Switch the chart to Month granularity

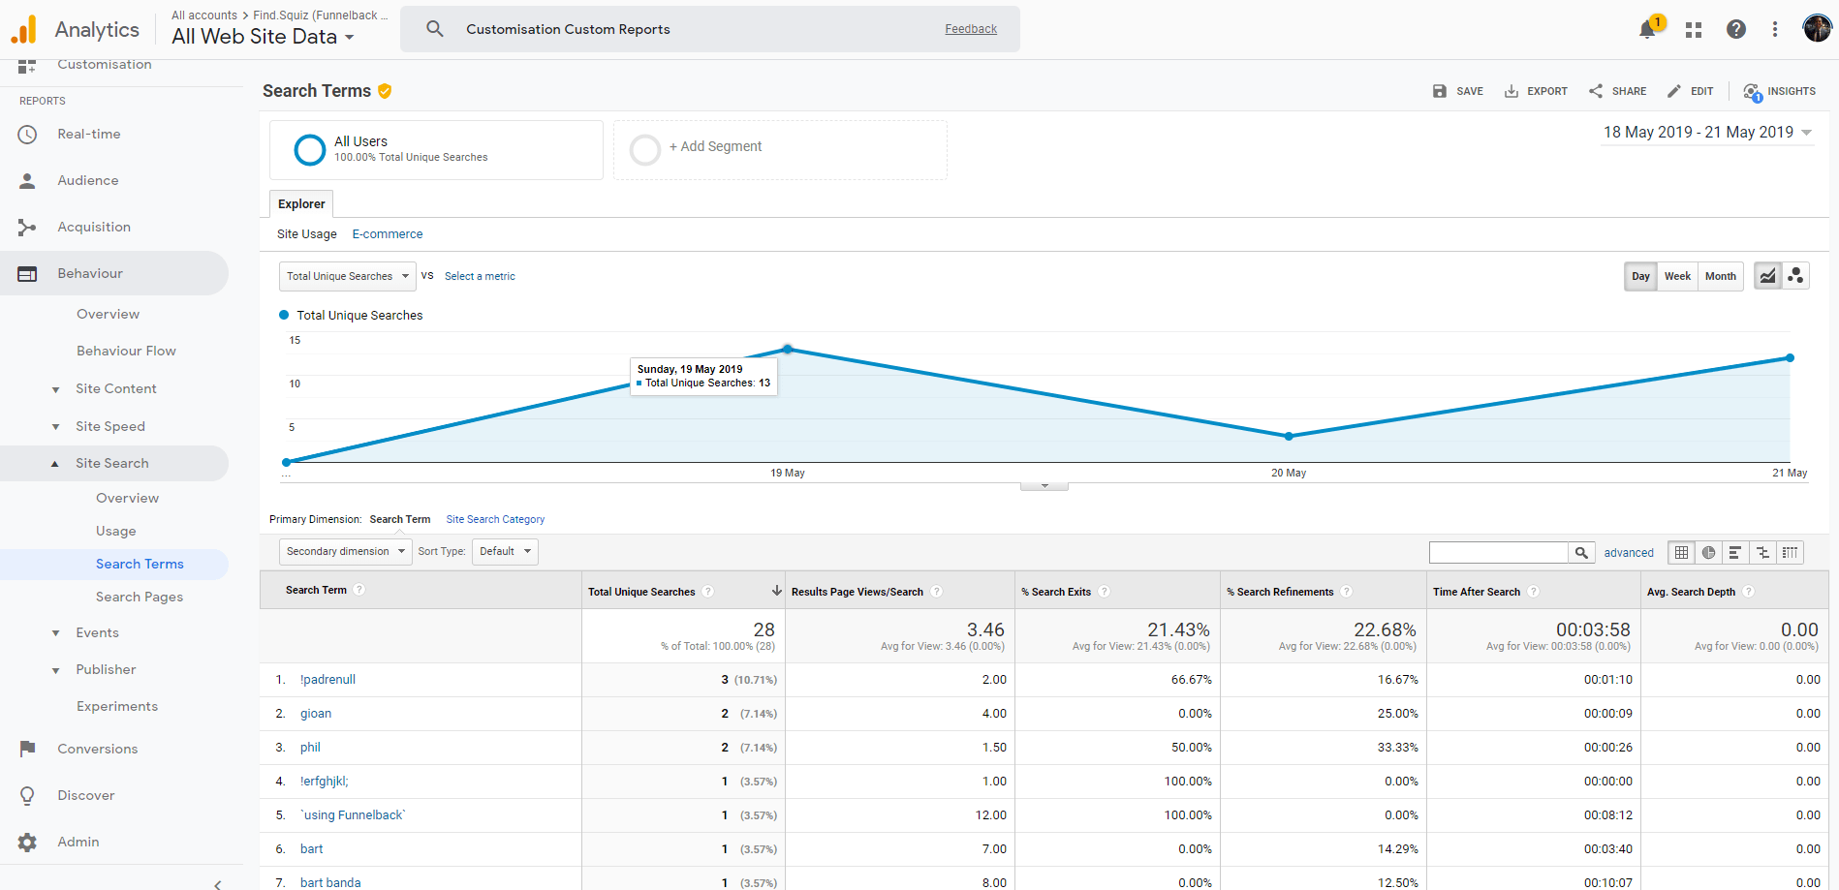coord(1720,276)
